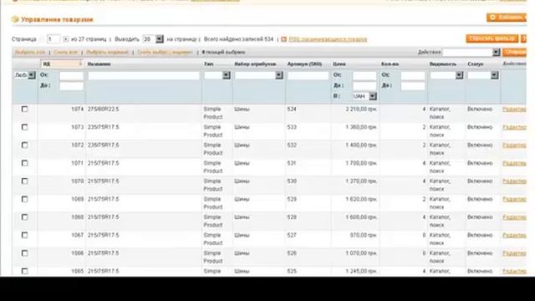Viewport: 535px width, 301px height.
Task: Open edit link for product 1070
Action: 514,181
